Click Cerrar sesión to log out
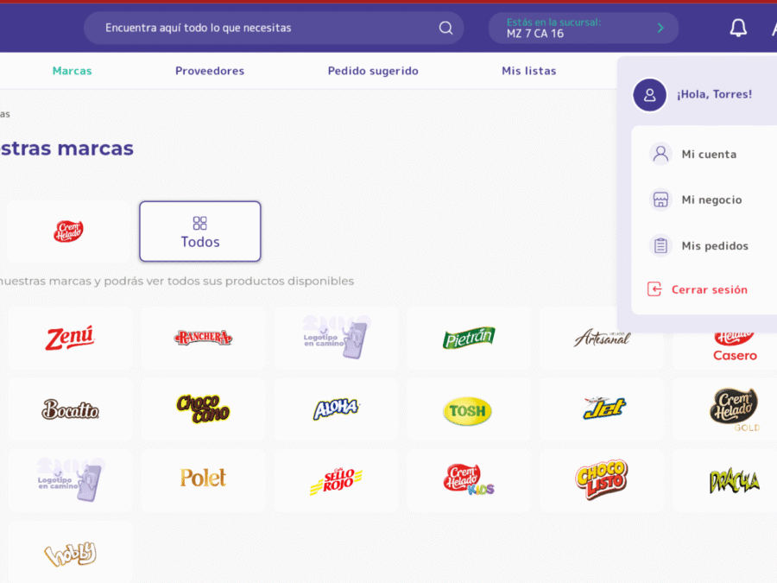Viewport: 777px width, 583px height. (x=709, y=289)
